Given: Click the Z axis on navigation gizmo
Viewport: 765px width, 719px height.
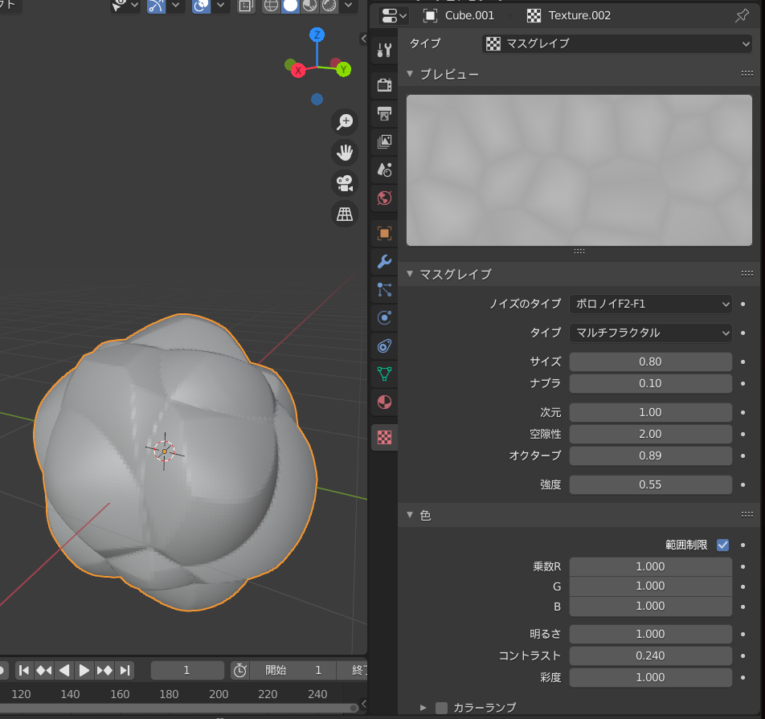Looking at the screenshot, I should point(317,35).
